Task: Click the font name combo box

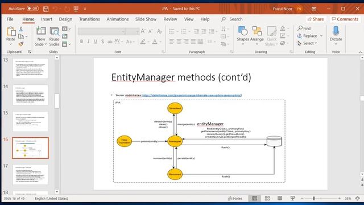Action: [102, 31]
